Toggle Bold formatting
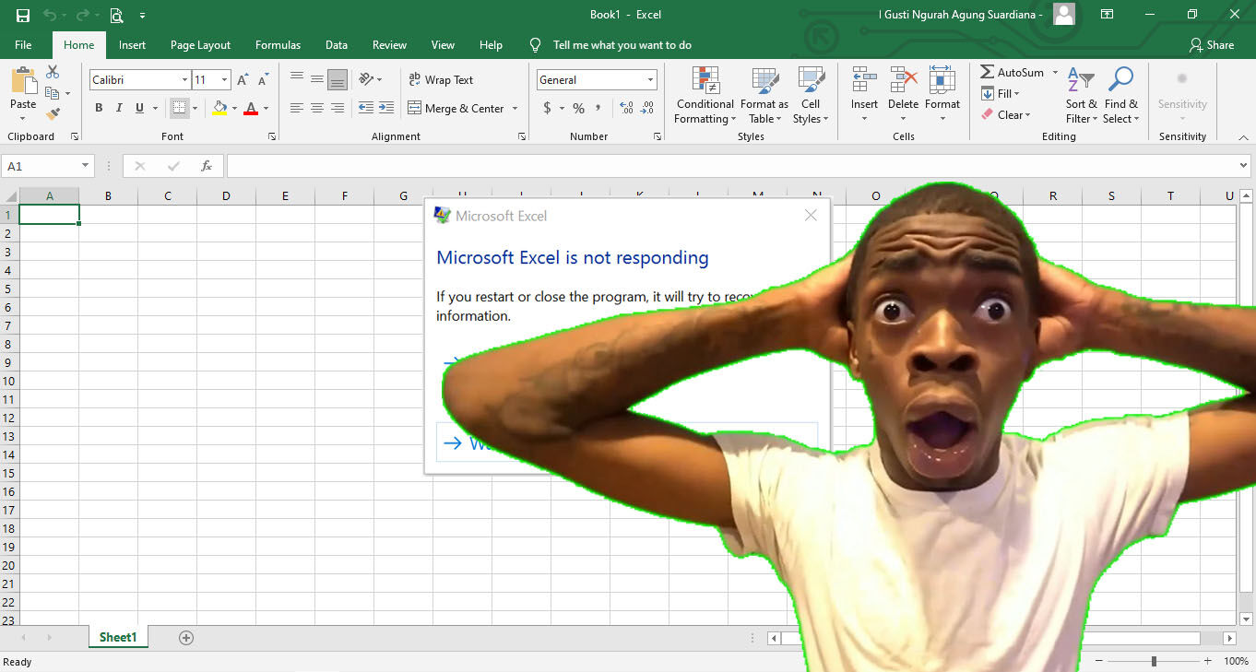 click(99, 108)
